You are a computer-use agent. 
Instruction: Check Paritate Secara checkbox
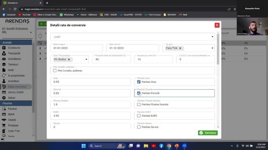[x=139, y=127]
